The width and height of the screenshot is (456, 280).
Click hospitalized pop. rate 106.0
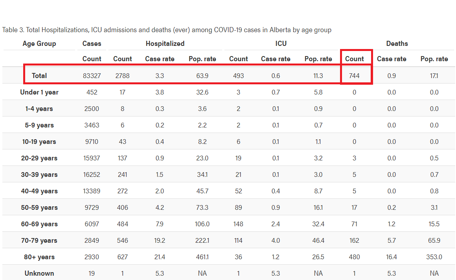click(x=202, y=224)
